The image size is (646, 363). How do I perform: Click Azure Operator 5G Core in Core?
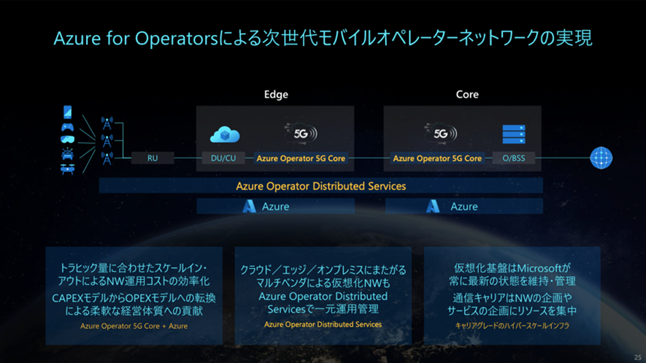(437, 158)
